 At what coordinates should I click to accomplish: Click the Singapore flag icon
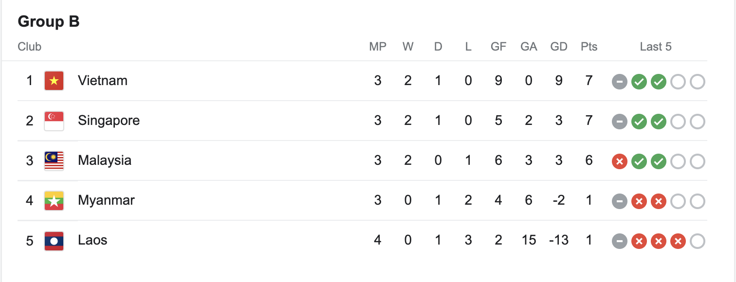54,121
